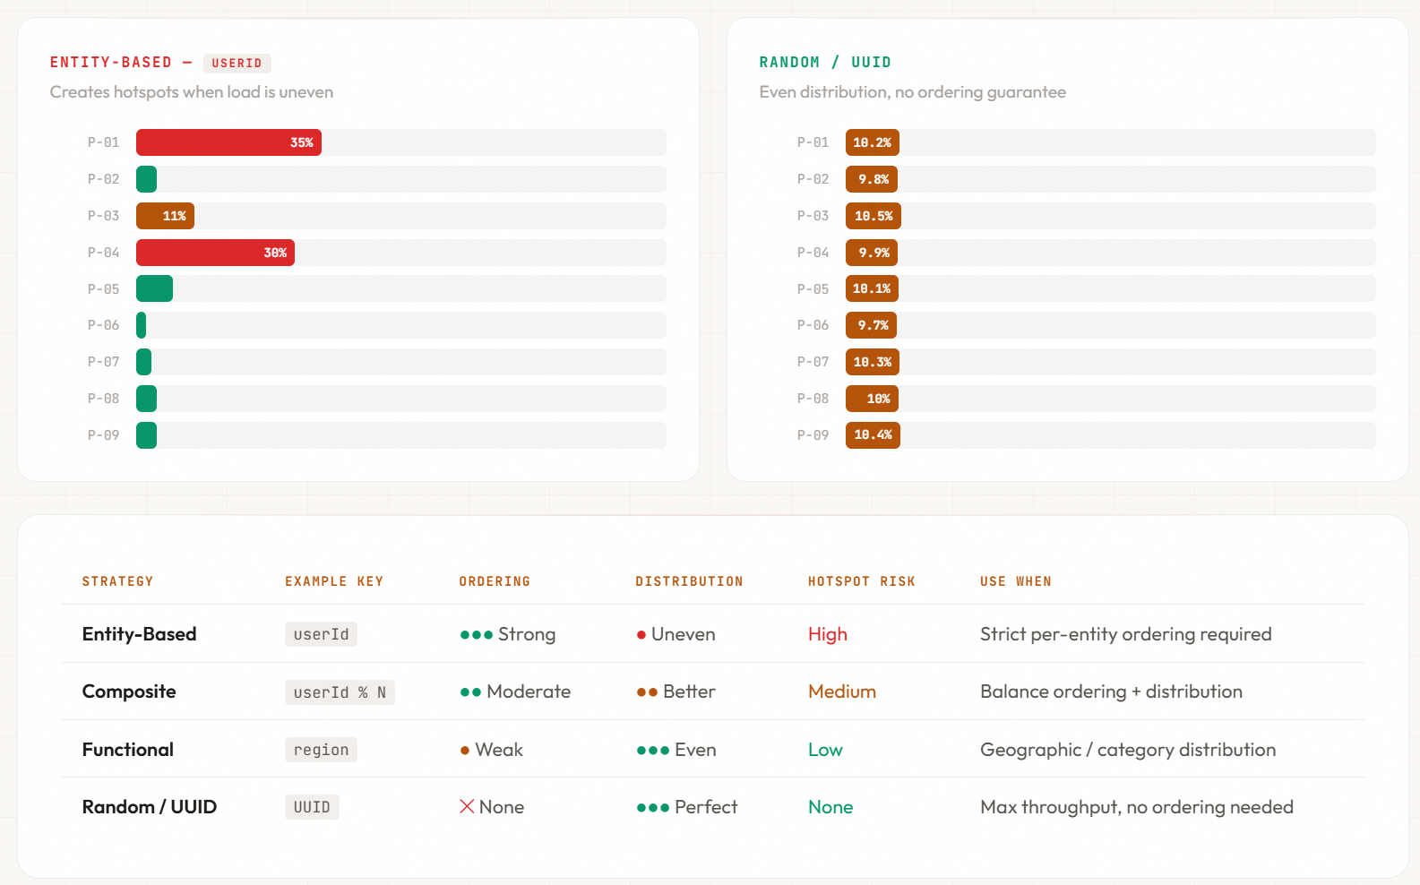Click the 'region' example key chip
Image resolution: width=1420 pixels, height=885 pixels.
[321, 750]
